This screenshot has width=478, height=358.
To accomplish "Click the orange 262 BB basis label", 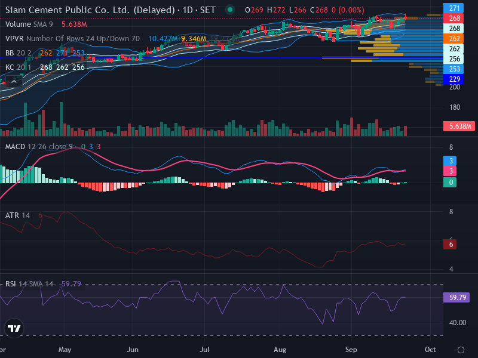I will [x=454, y=39].
